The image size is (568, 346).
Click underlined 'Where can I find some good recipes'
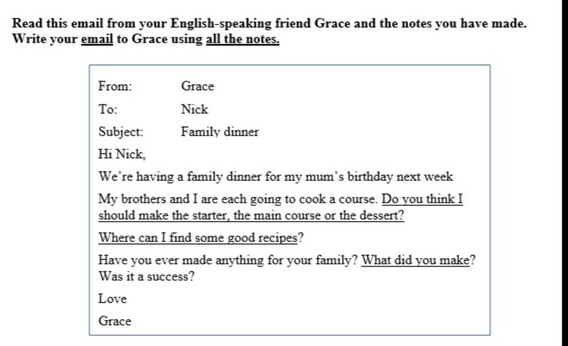tap(198, 238)
